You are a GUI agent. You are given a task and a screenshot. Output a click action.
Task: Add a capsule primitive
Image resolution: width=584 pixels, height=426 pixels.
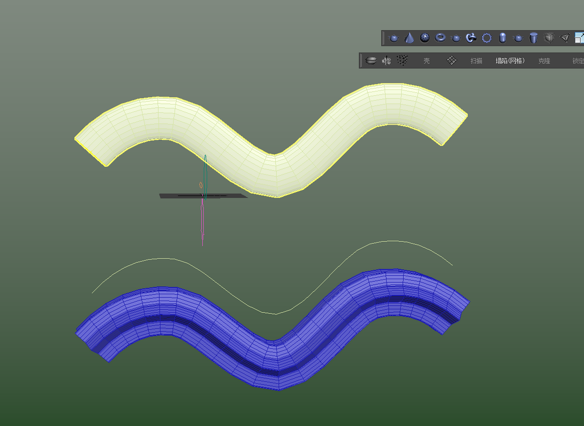tap(502, 38)
